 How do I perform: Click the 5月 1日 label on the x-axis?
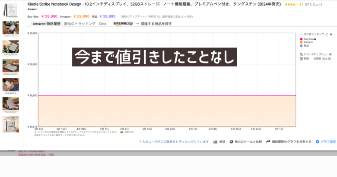104,129
